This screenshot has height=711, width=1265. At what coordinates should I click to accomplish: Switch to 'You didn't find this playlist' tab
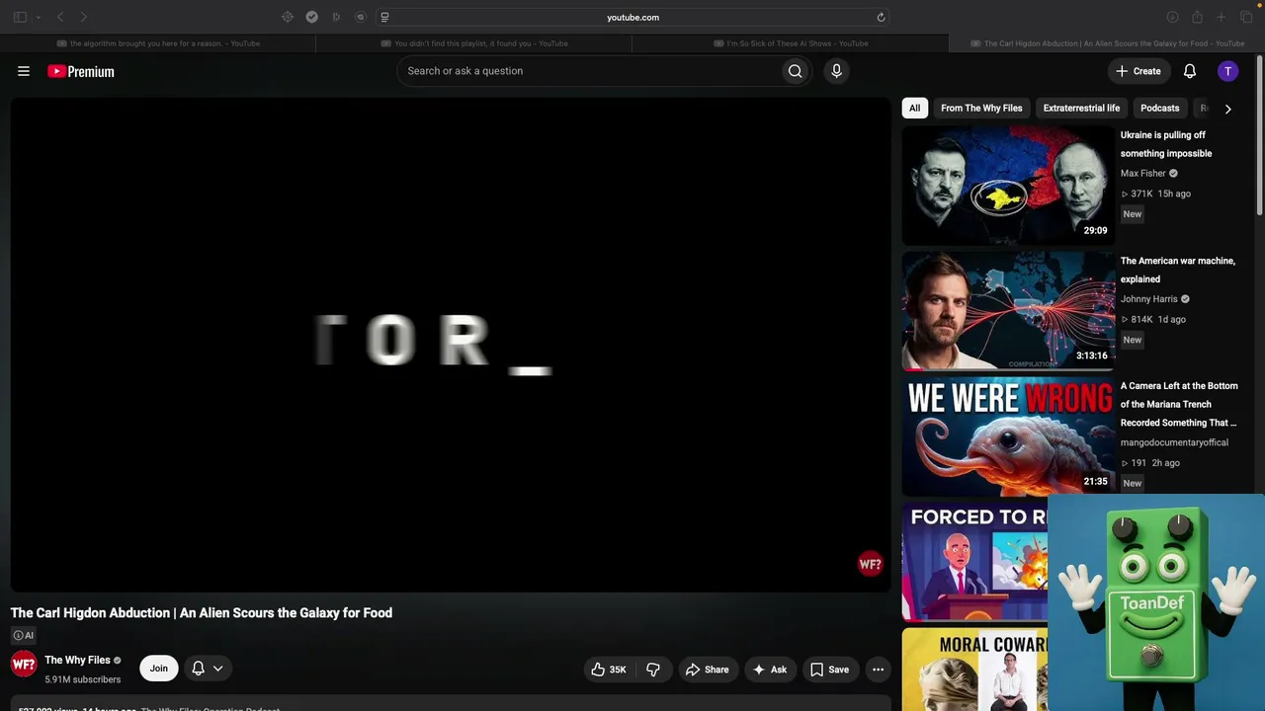(474, 43)
